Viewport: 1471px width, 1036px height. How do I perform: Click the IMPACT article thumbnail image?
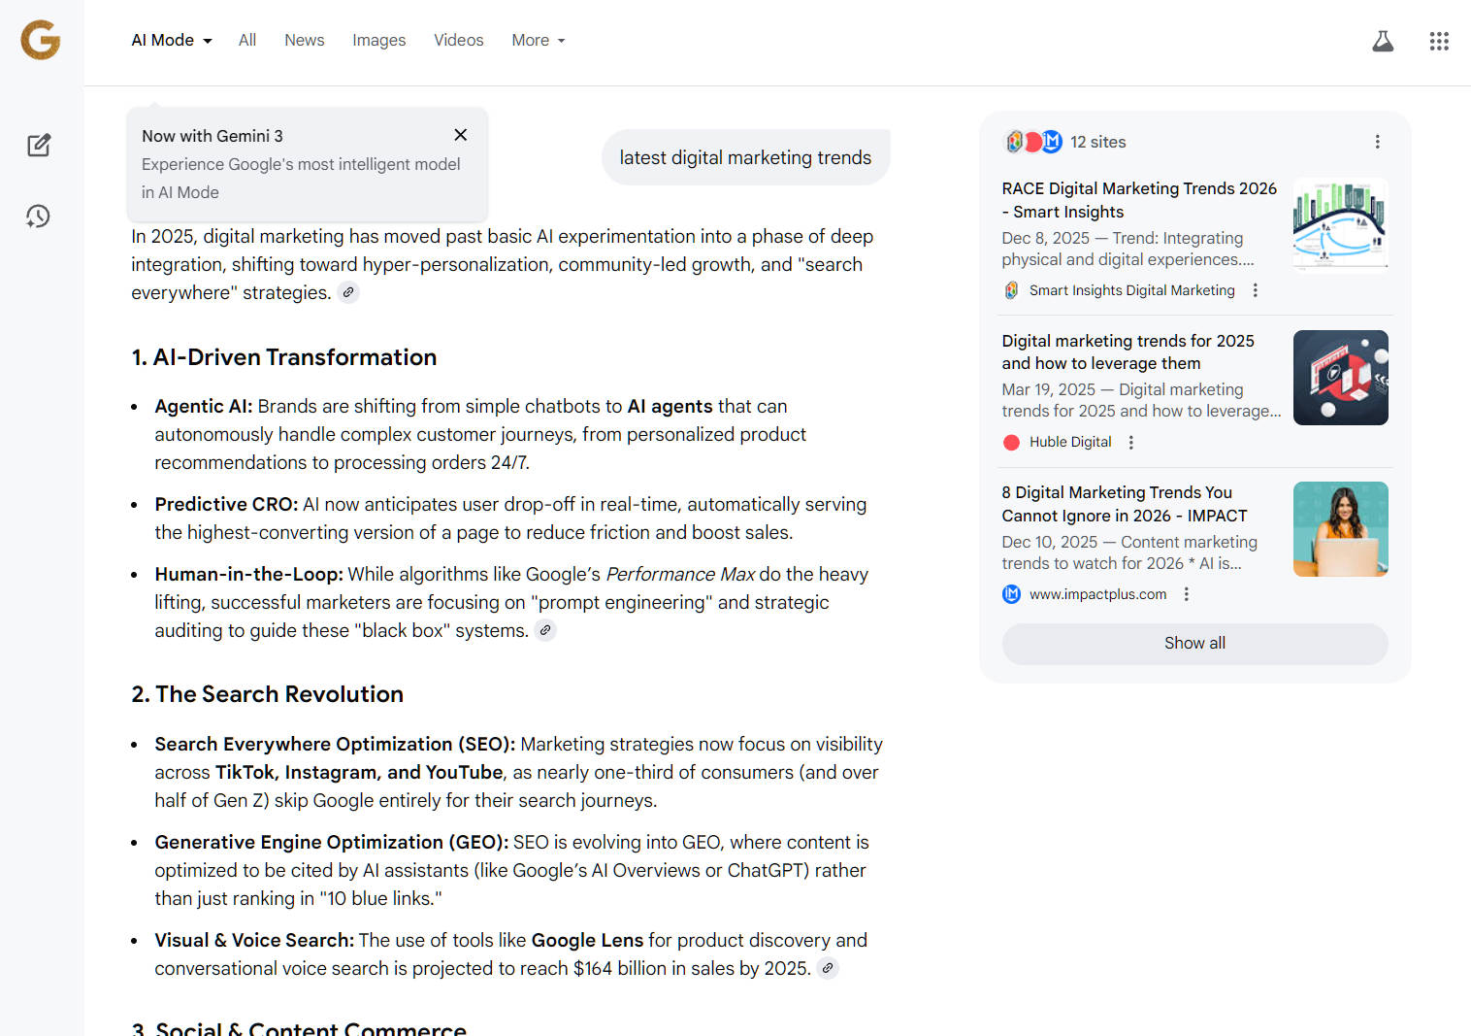tap(1340, 529)
